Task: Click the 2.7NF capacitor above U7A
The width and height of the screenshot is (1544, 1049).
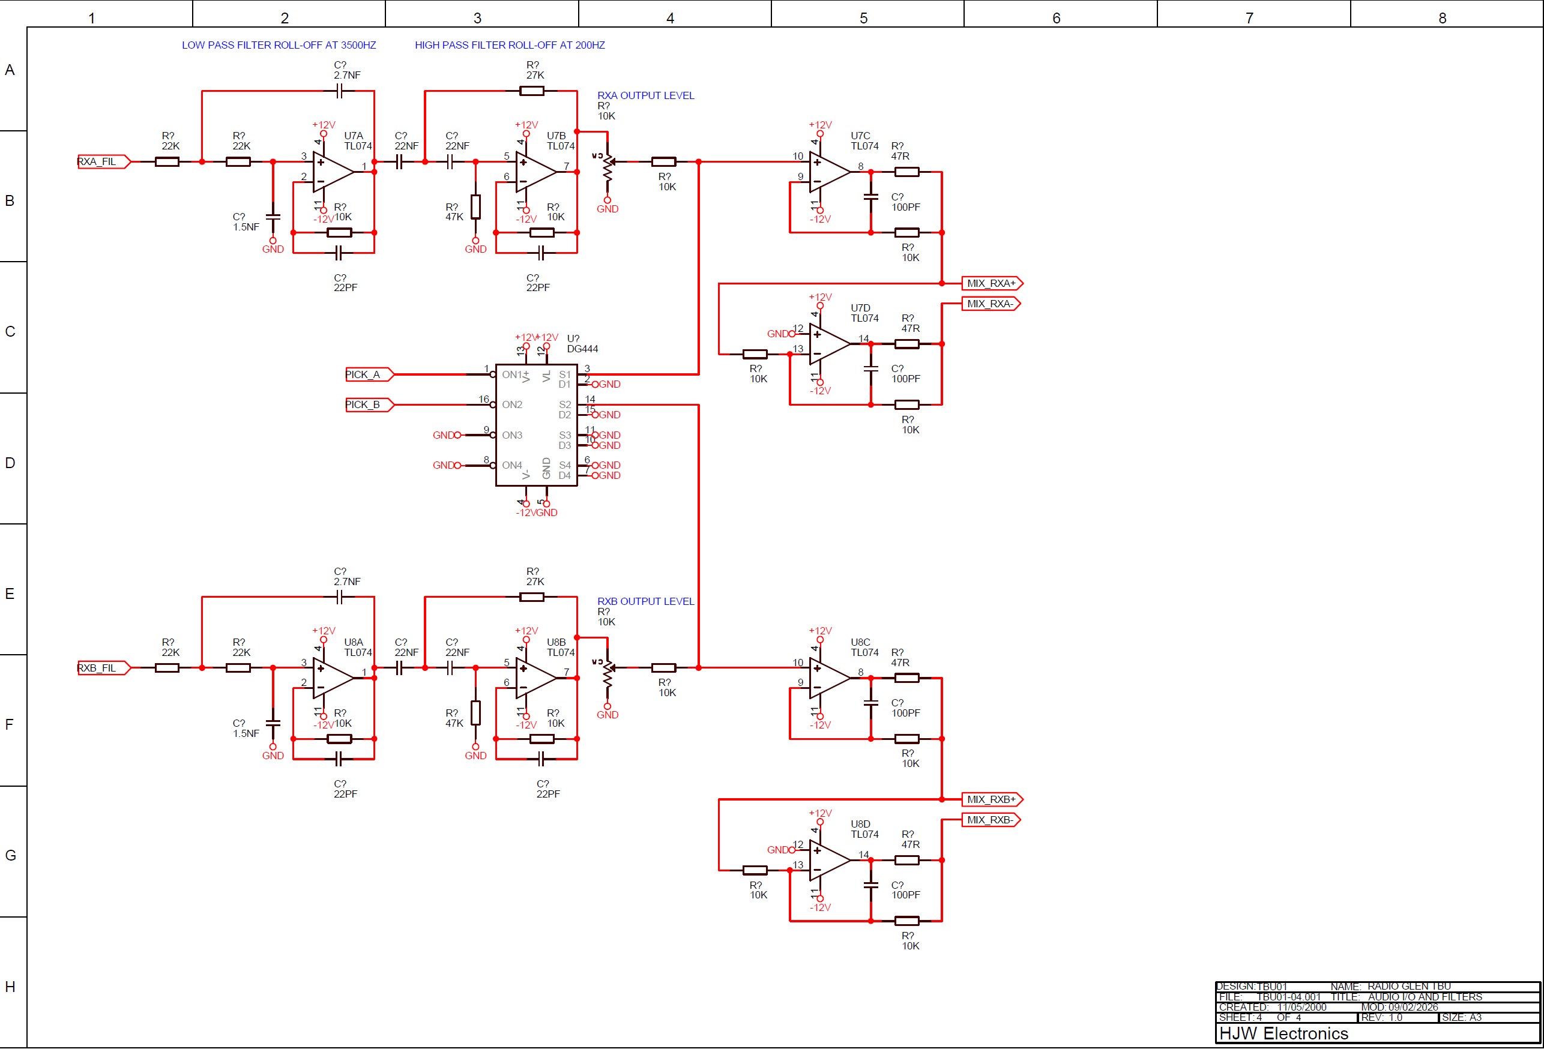Action: click(x=339, y=91)
